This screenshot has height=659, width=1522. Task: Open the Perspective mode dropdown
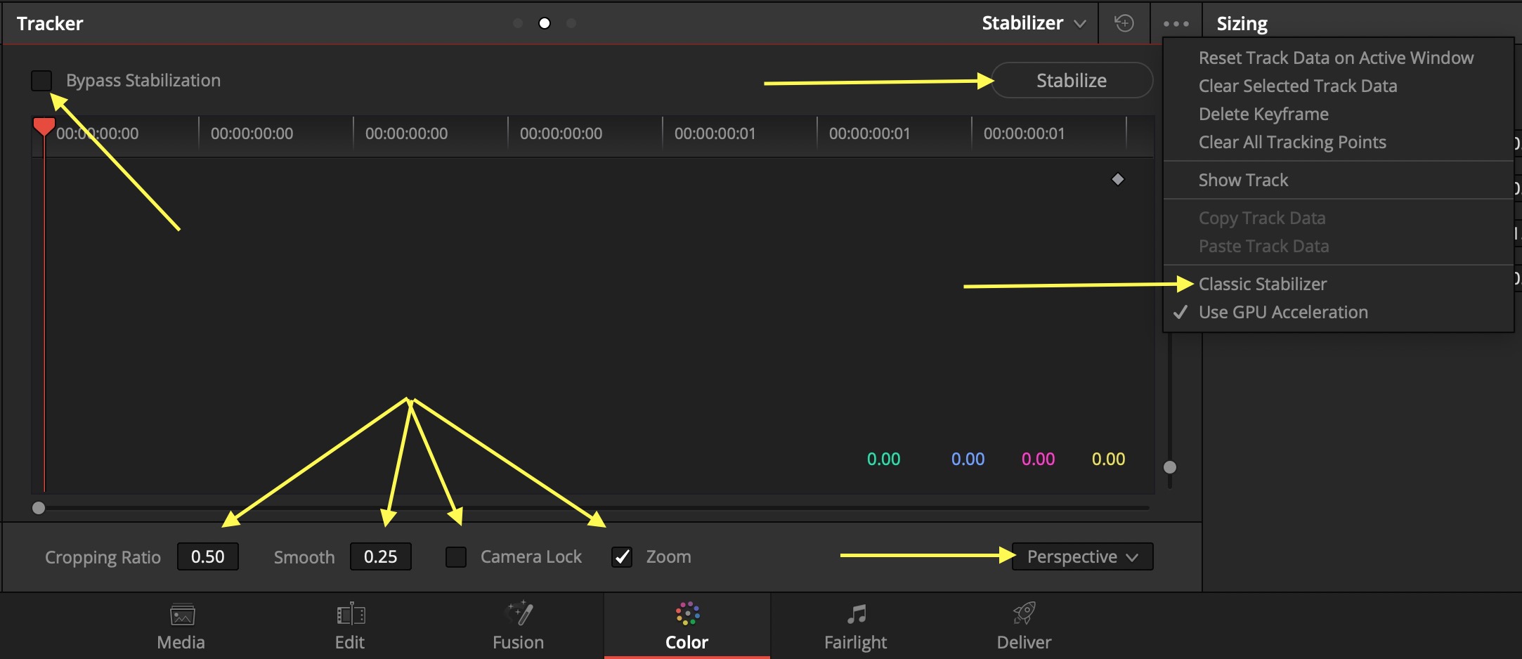[1081, 556]
